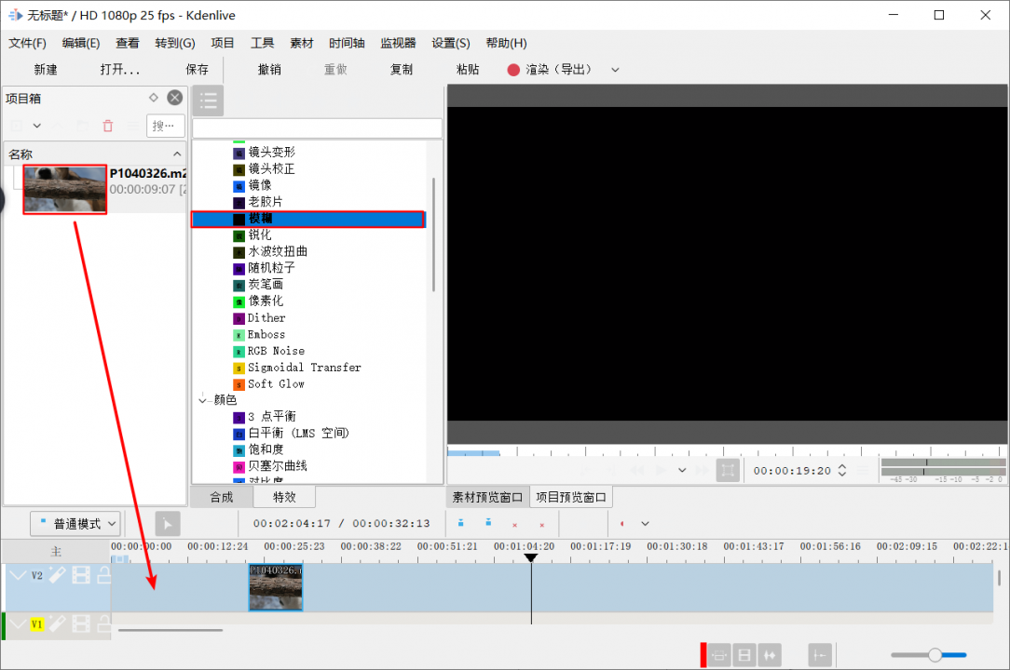
Task: Adjust the timeline zoom slider
Action: [x=935, y=655]
